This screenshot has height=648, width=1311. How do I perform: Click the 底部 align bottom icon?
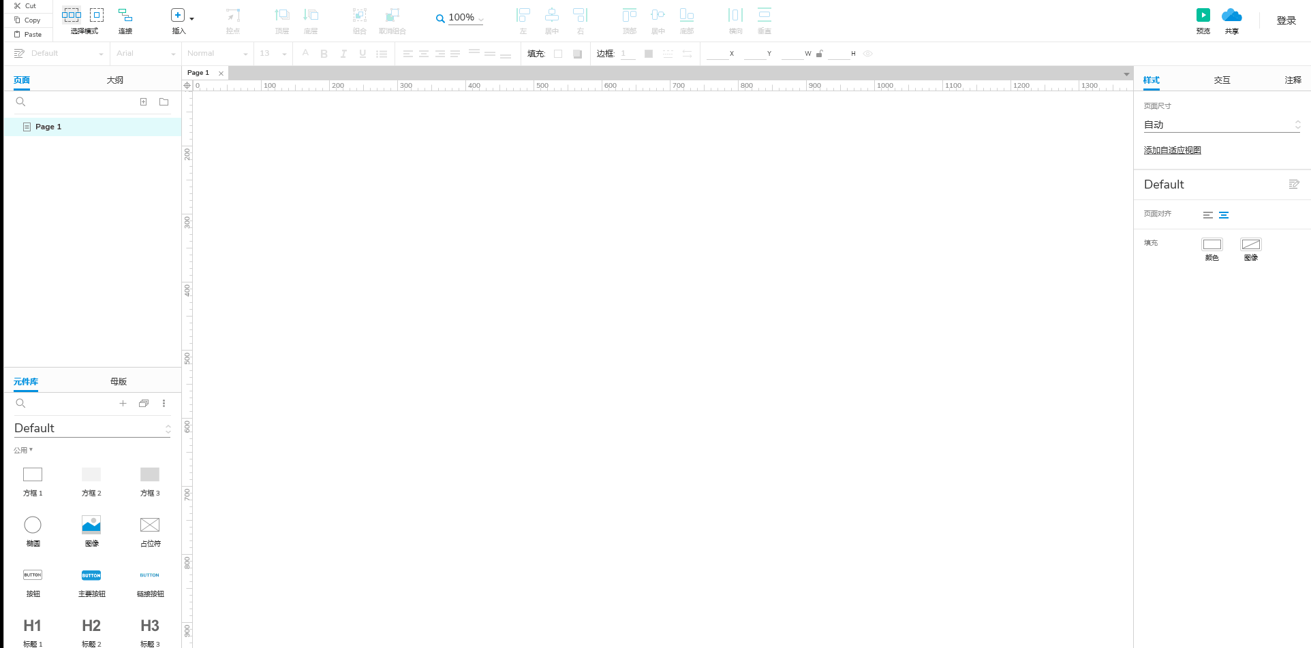tap(687, 15)
